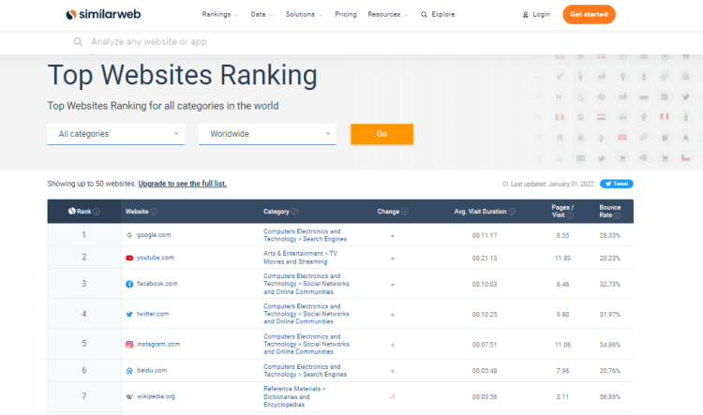Click the -1 change value for wikipedia.org
Viewport: 703px width, 415px height.
[393, 397]
